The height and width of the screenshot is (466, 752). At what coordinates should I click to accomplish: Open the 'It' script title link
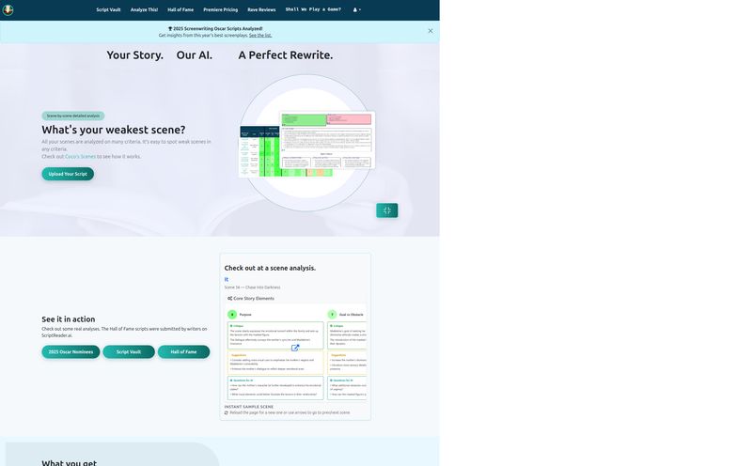(x=227, y=279)
